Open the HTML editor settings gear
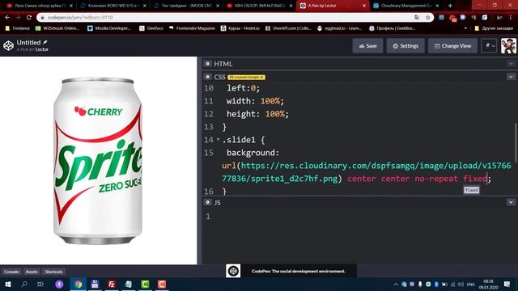Screen dimensions: 518x291 pos(207,63)
